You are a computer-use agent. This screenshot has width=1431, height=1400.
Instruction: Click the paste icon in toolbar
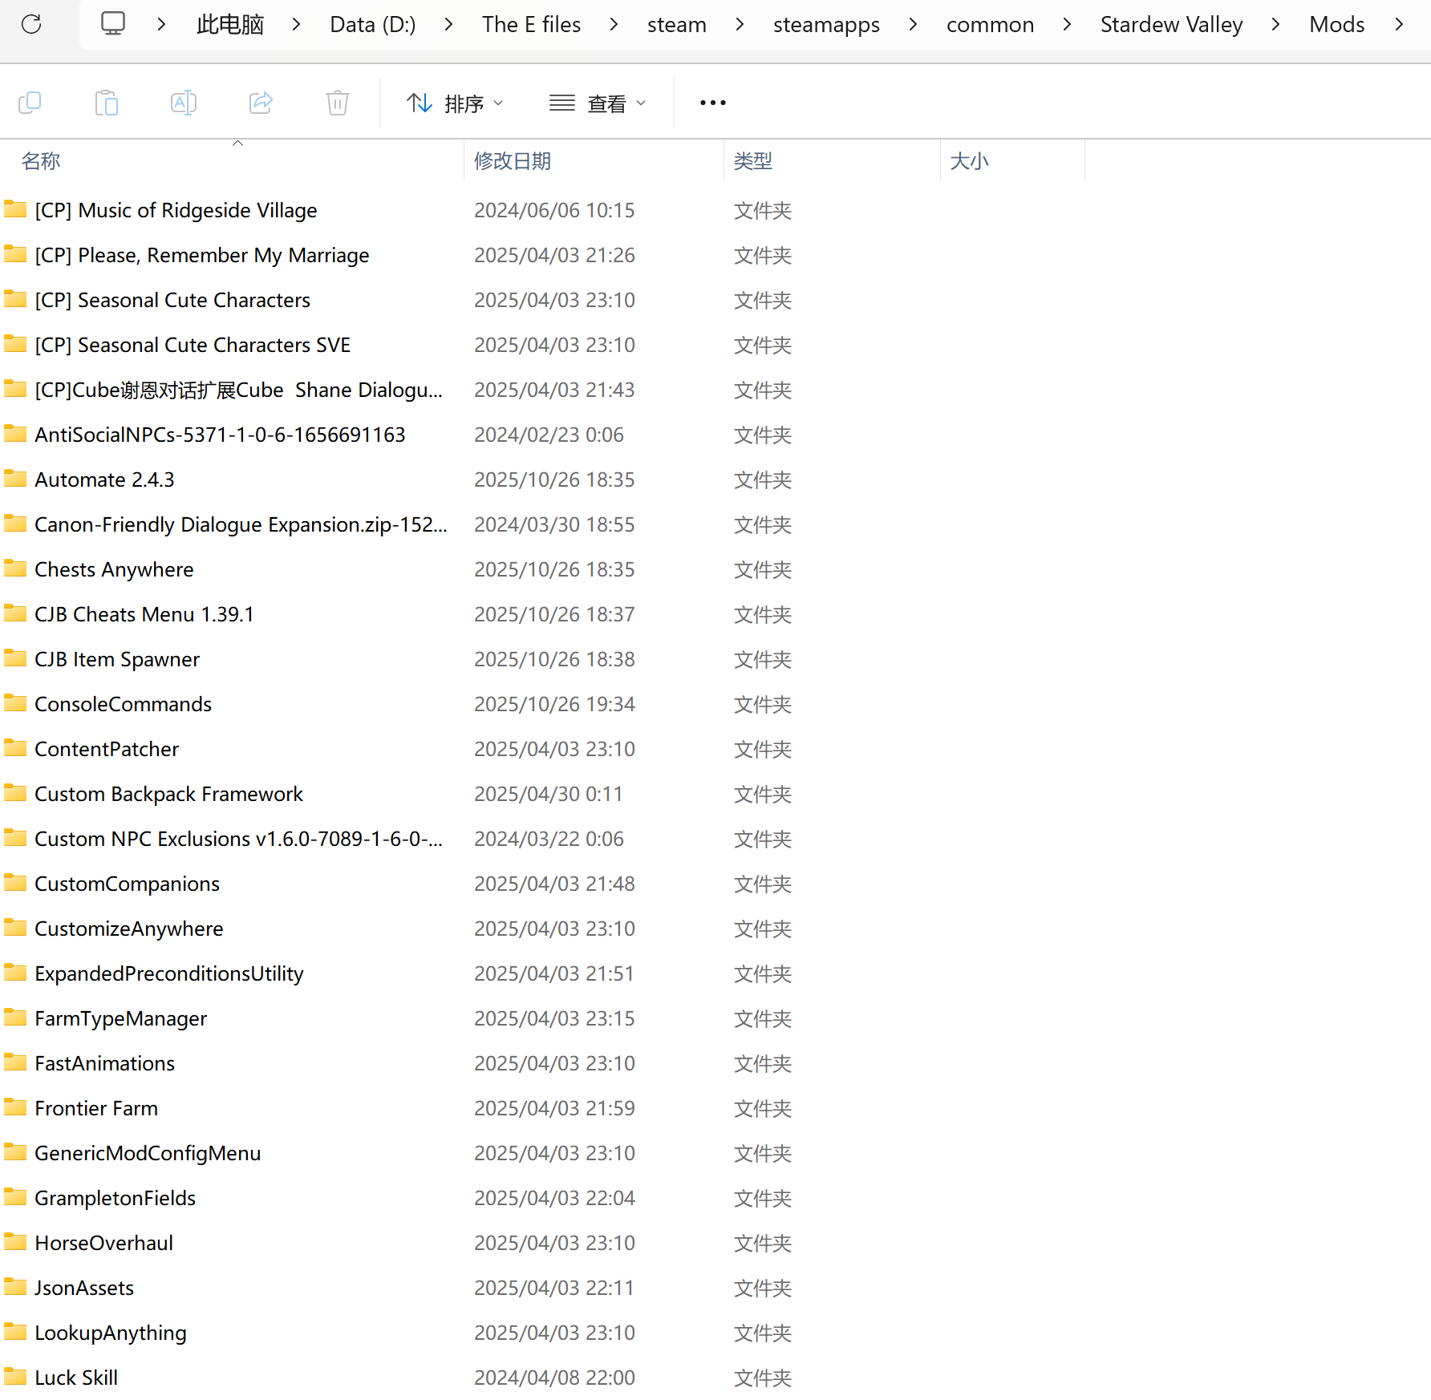[106, 103]
